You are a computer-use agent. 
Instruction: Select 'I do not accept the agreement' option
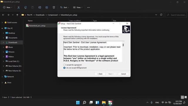coord(64,68)
